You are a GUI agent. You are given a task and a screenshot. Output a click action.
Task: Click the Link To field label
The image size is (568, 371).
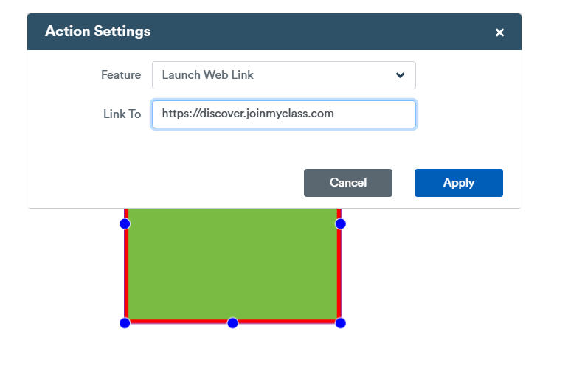(122, 114)
